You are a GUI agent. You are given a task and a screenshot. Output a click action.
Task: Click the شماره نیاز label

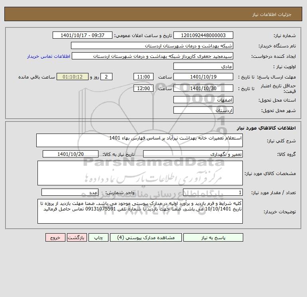(x=285, y=35)
